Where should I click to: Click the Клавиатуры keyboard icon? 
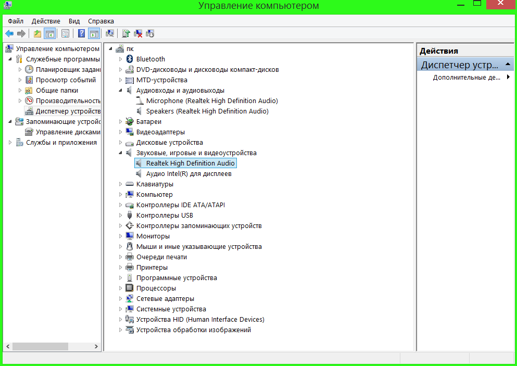click(x=130, y=184)
